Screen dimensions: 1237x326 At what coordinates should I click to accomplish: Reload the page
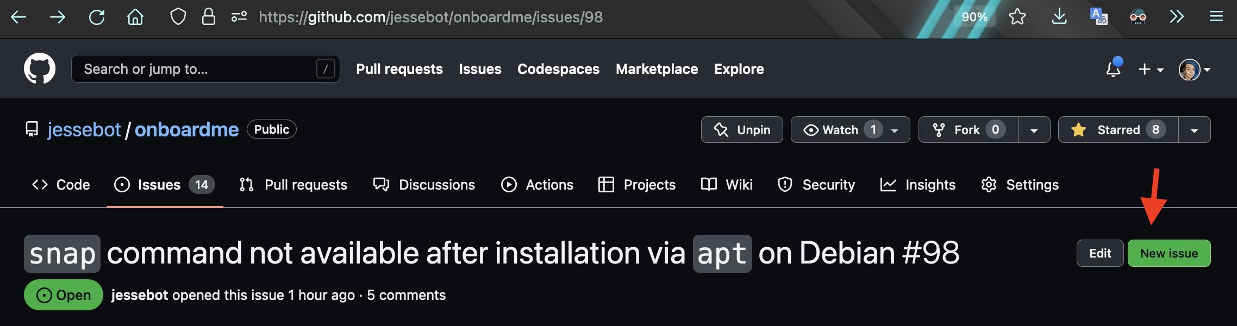(x=96, y=17)
